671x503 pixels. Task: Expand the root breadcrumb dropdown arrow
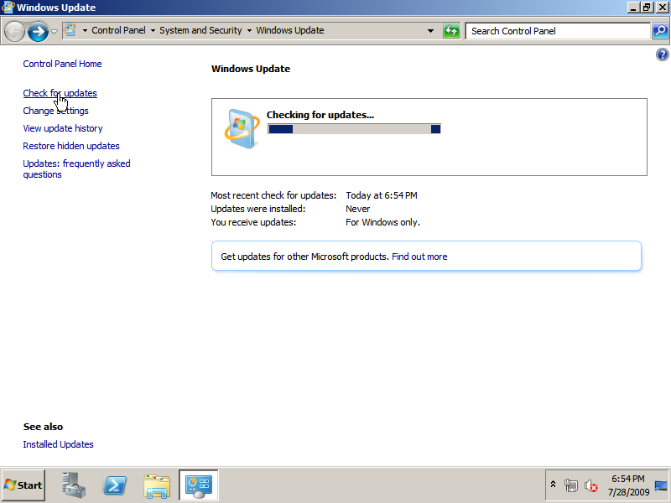pyautogui.click(x=85, y=31)
